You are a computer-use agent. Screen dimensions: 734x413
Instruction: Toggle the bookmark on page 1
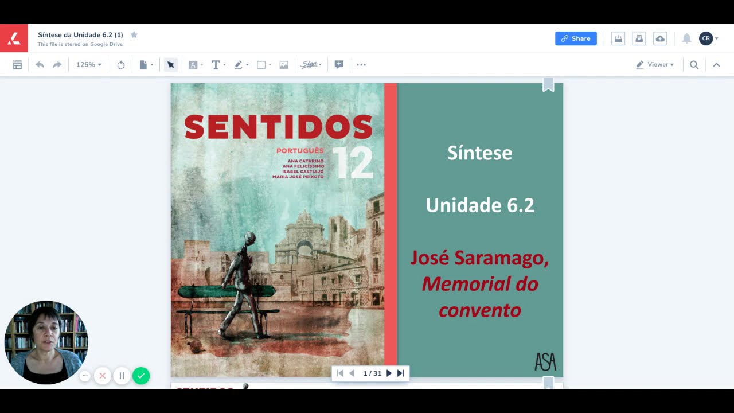(548, 85)
